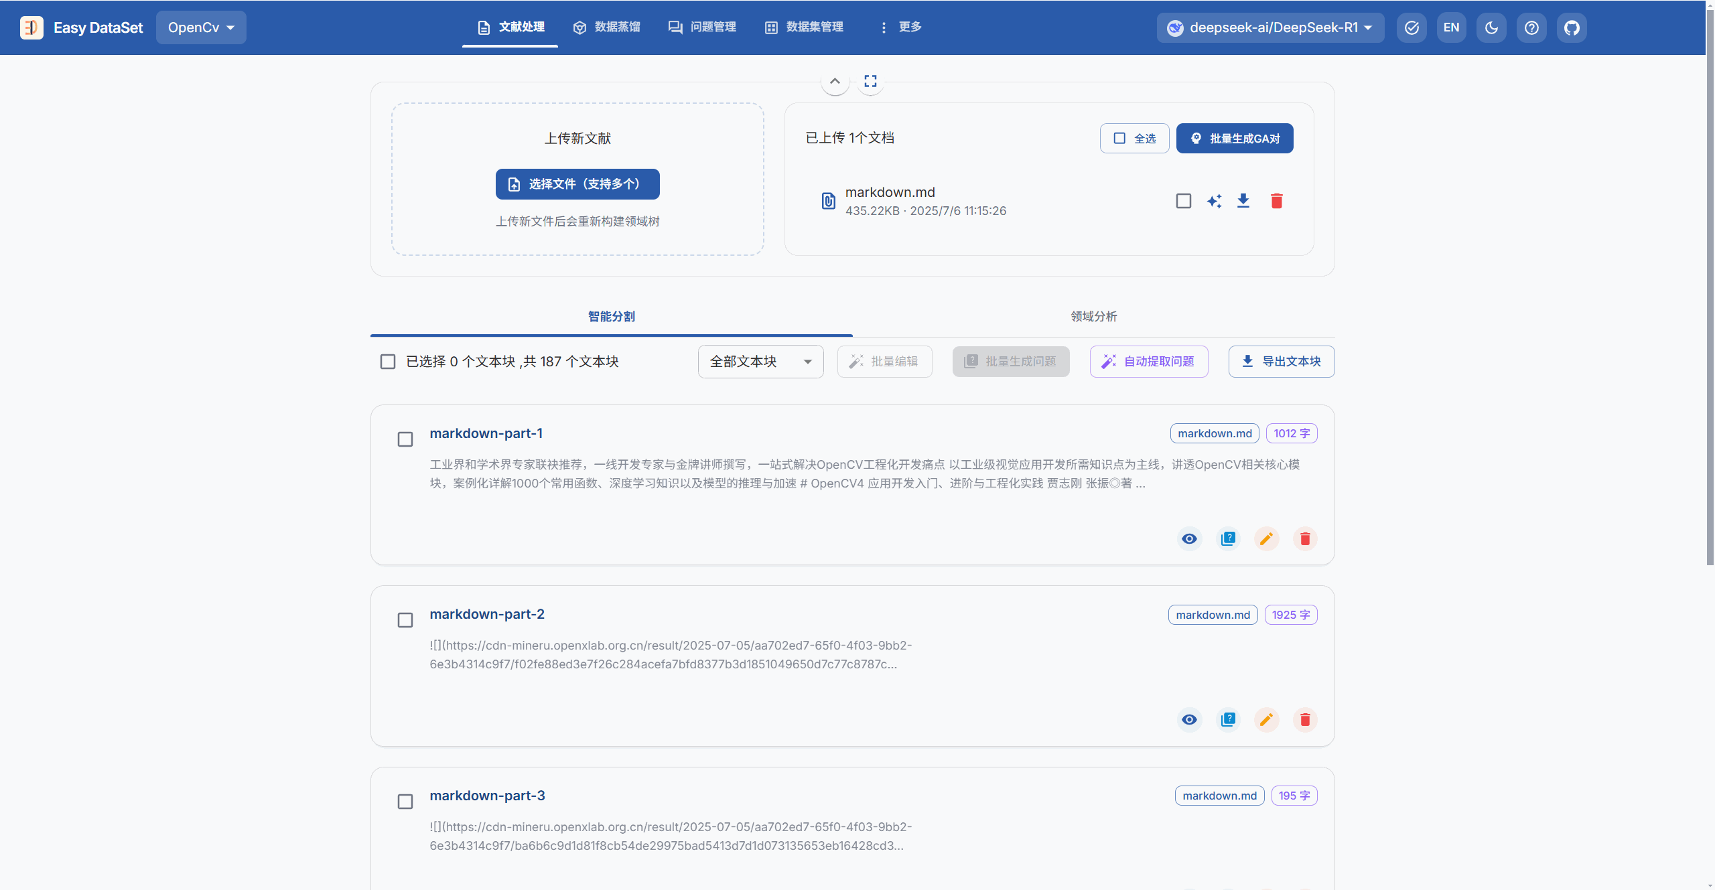Generate GA pairs for markdown.md sparkle icon
The width and height of the screenshot is (1715, 890).
point(1214,201)
